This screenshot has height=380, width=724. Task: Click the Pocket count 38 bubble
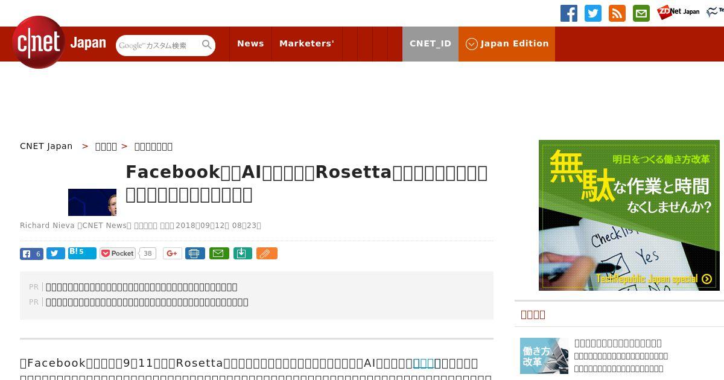point(147,253)
